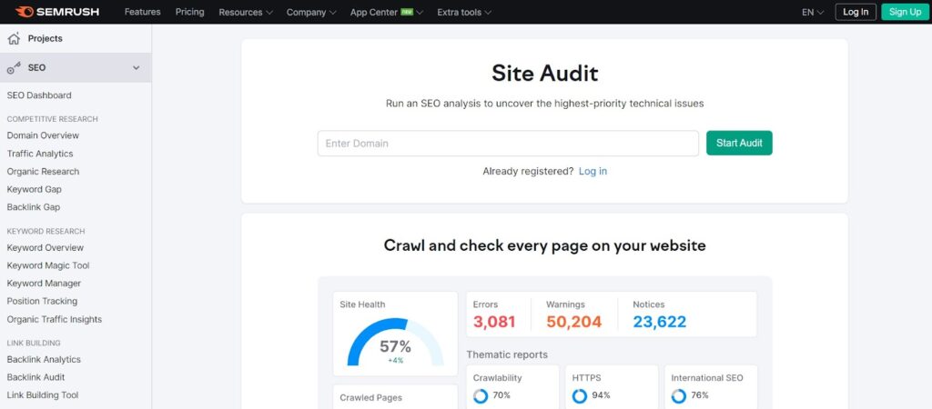The width and height of the screenshot is (932, 409).
Task: Open Keyword Overview tool
Action: click(x=46, y=247)
